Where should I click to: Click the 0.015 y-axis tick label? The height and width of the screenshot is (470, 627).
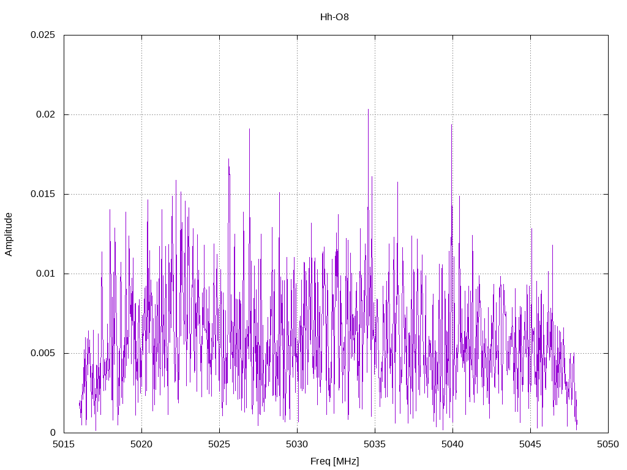(43, 194)
